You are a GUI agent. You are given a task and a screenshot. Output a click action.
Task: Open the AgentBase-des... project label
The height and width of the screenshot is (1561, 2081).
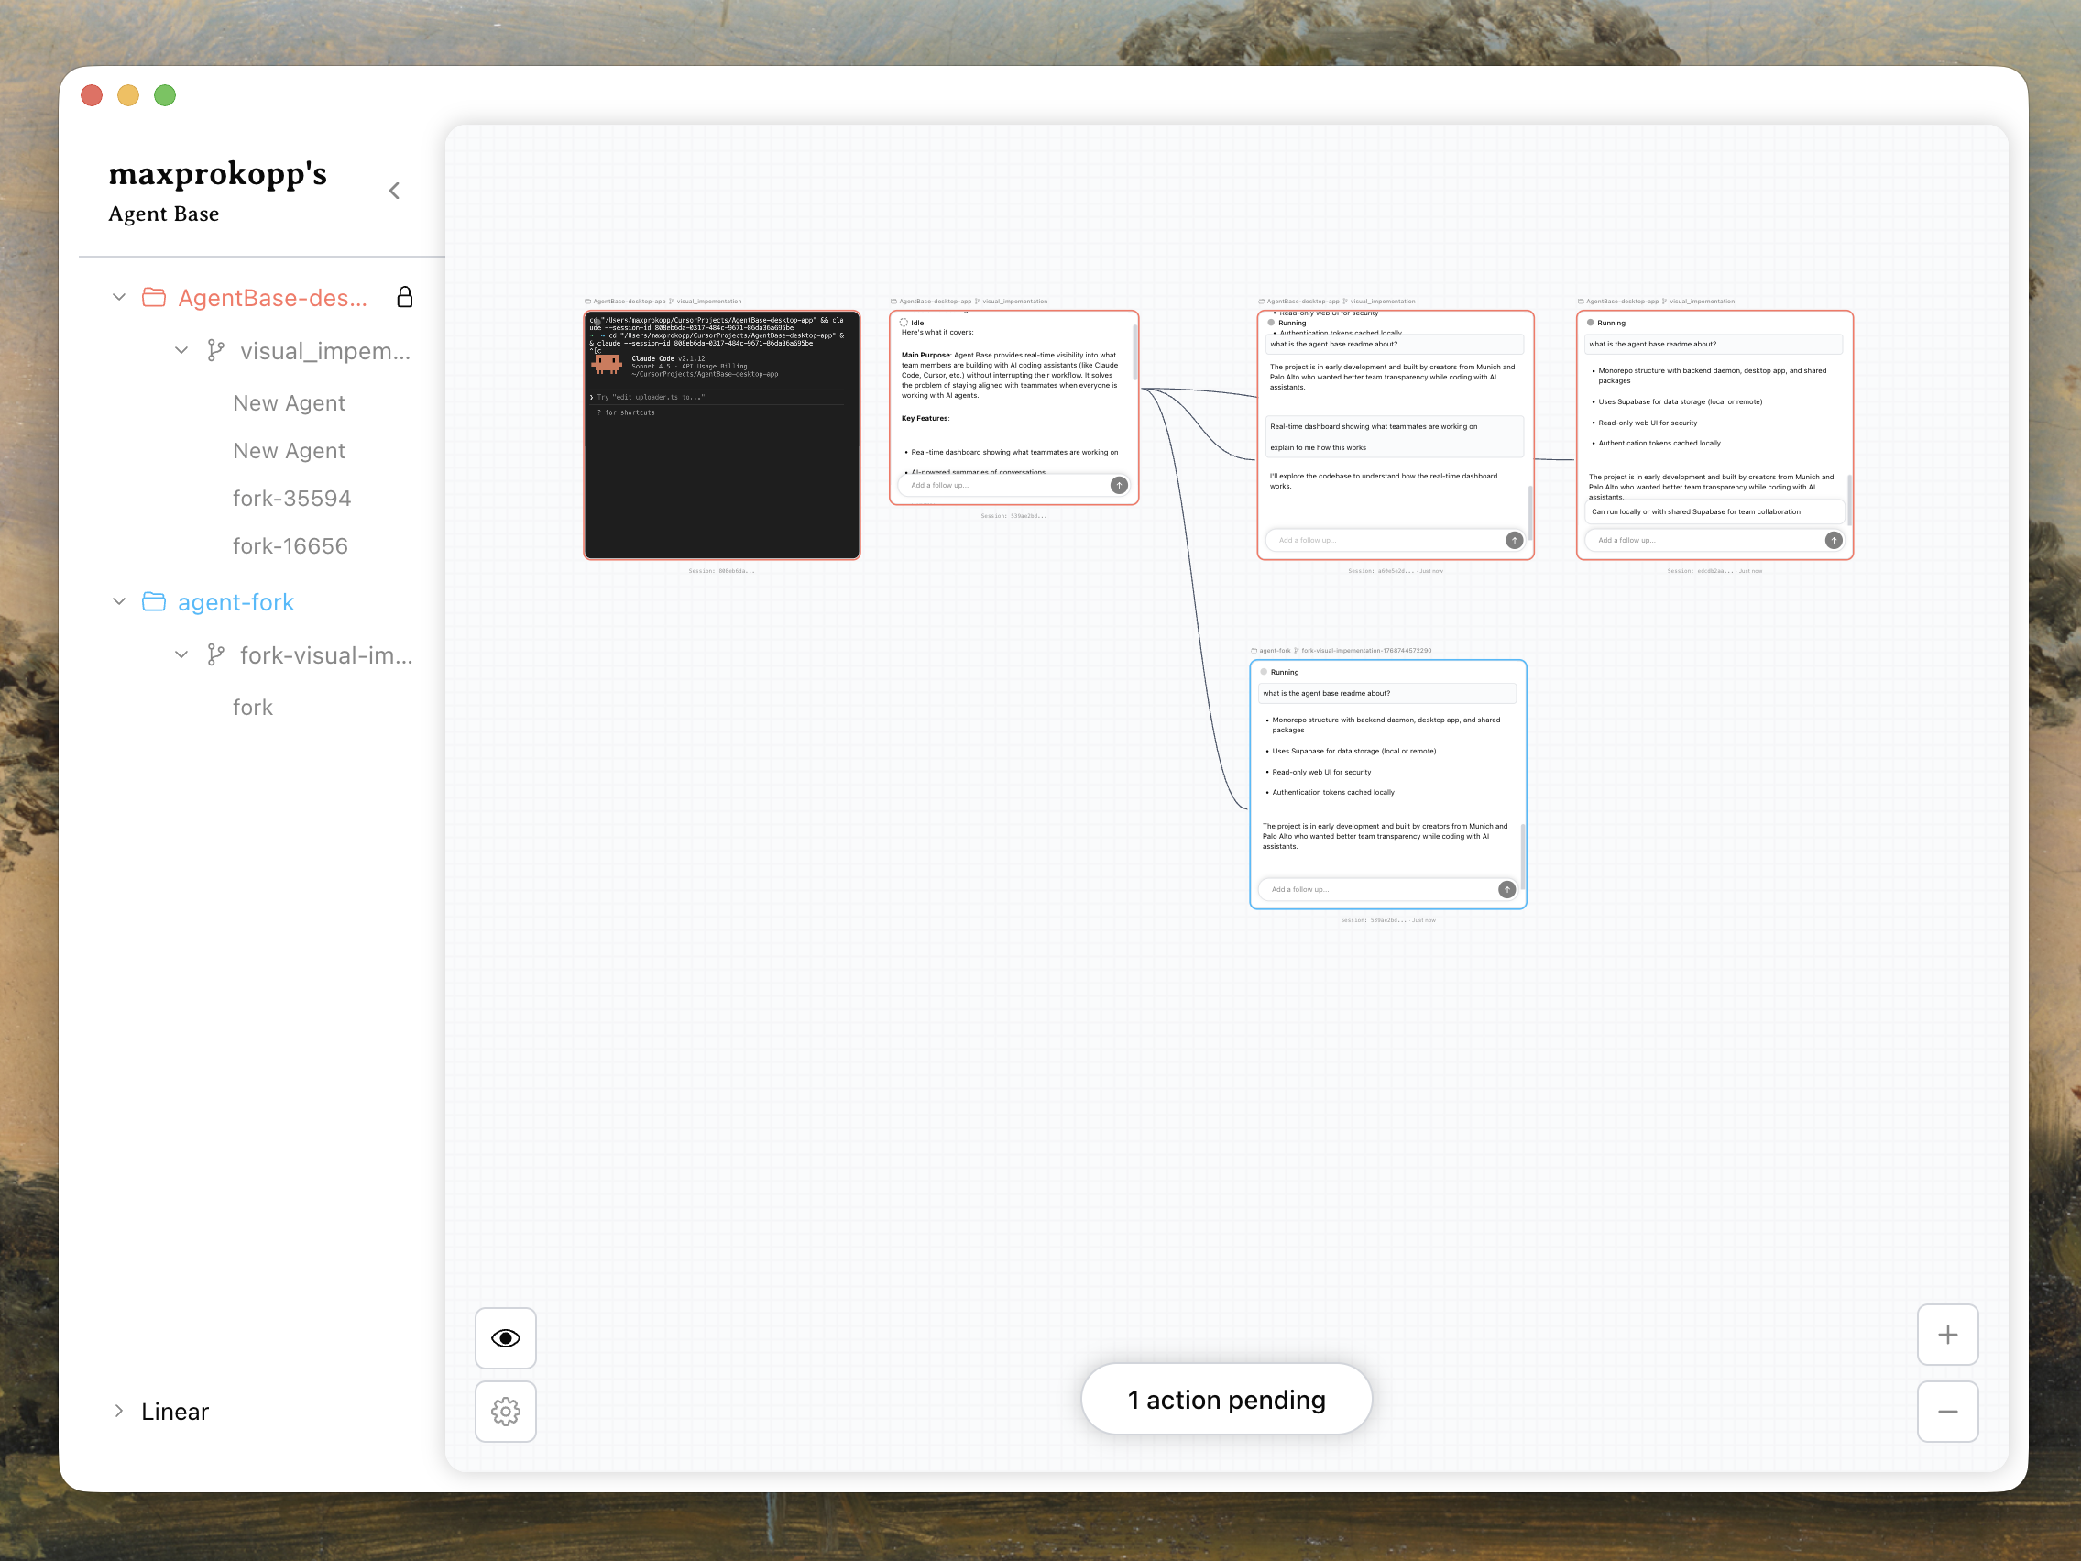273,298
